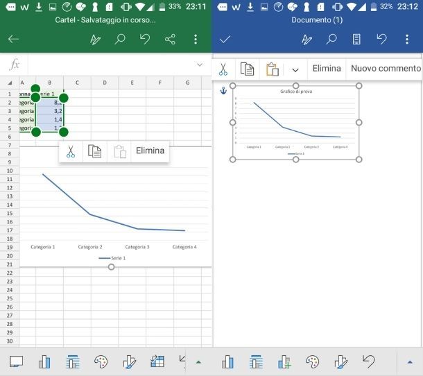Tap the scissors Cut icon in Word toolbar

[x=223, y=69]
